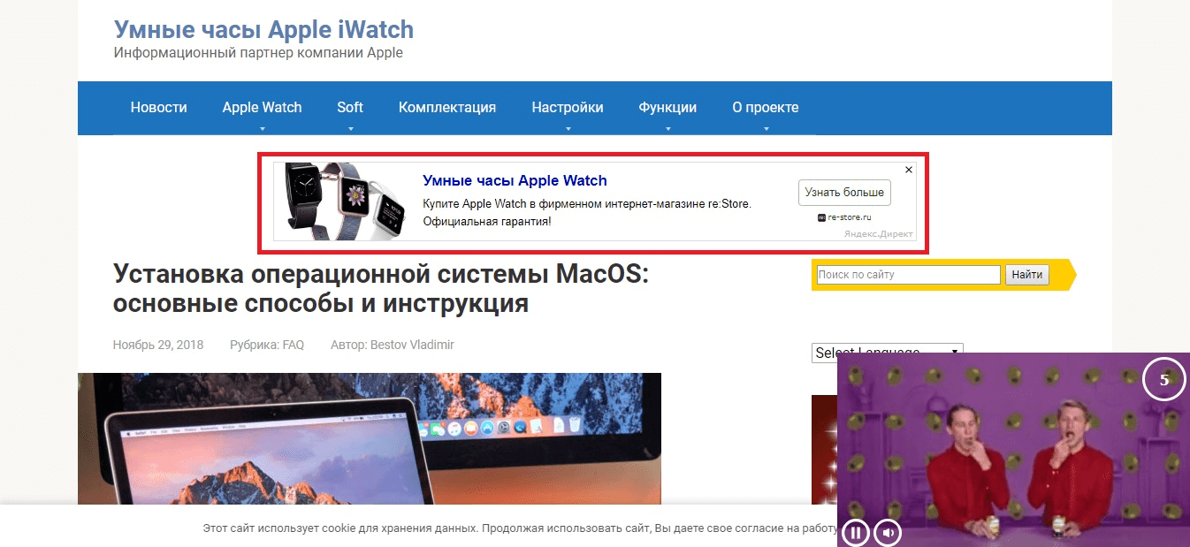Viewport: 1190px width, 547px height.
Task: Open the Новости menu item
Action: 159,108
